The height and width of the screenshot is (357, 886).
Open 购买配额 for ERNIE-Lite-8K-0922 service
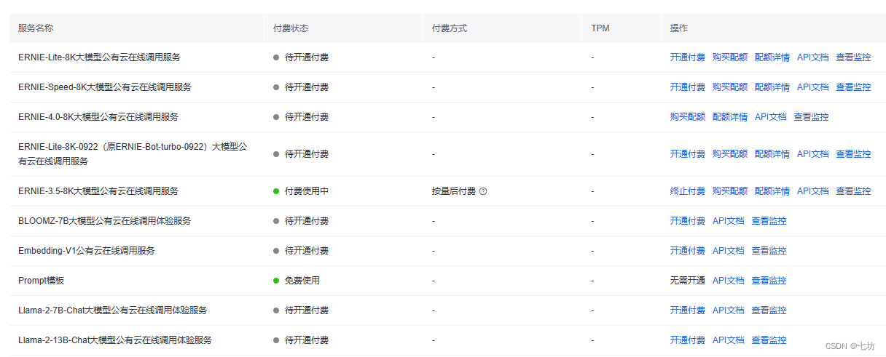(730, 154)
